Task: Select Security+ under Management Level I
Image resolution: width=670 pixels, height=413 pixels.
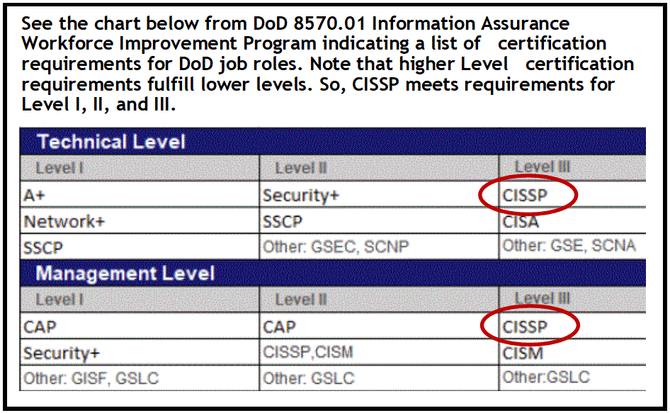Action: click(140, 353)
